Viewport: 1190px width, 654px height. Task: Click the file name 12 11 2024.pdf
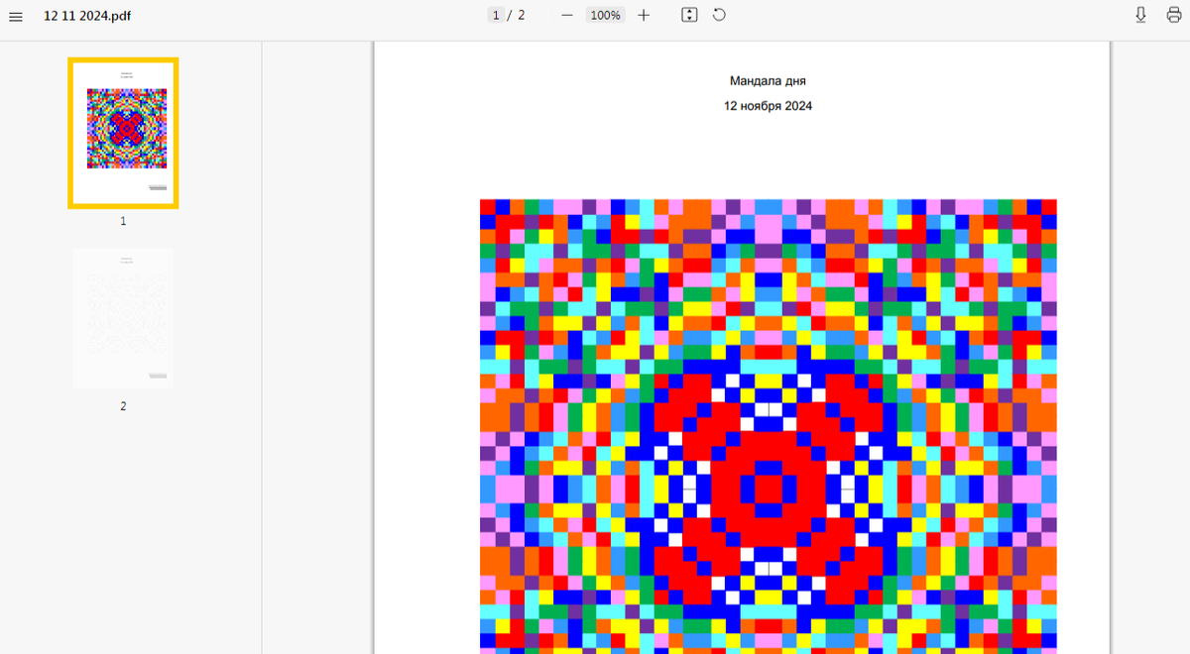point(87,16)
